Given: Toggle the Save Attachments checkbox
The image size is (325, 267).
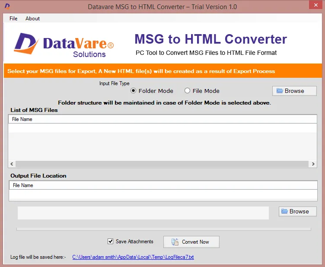Looking at the screenshot, I should 111,242.
